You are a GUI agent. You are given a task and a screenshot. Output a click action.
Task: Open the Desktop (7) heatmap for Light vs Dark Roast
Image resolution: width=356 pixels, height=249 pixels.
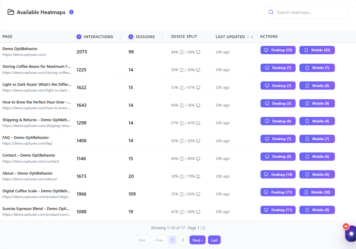click(278, 86)
